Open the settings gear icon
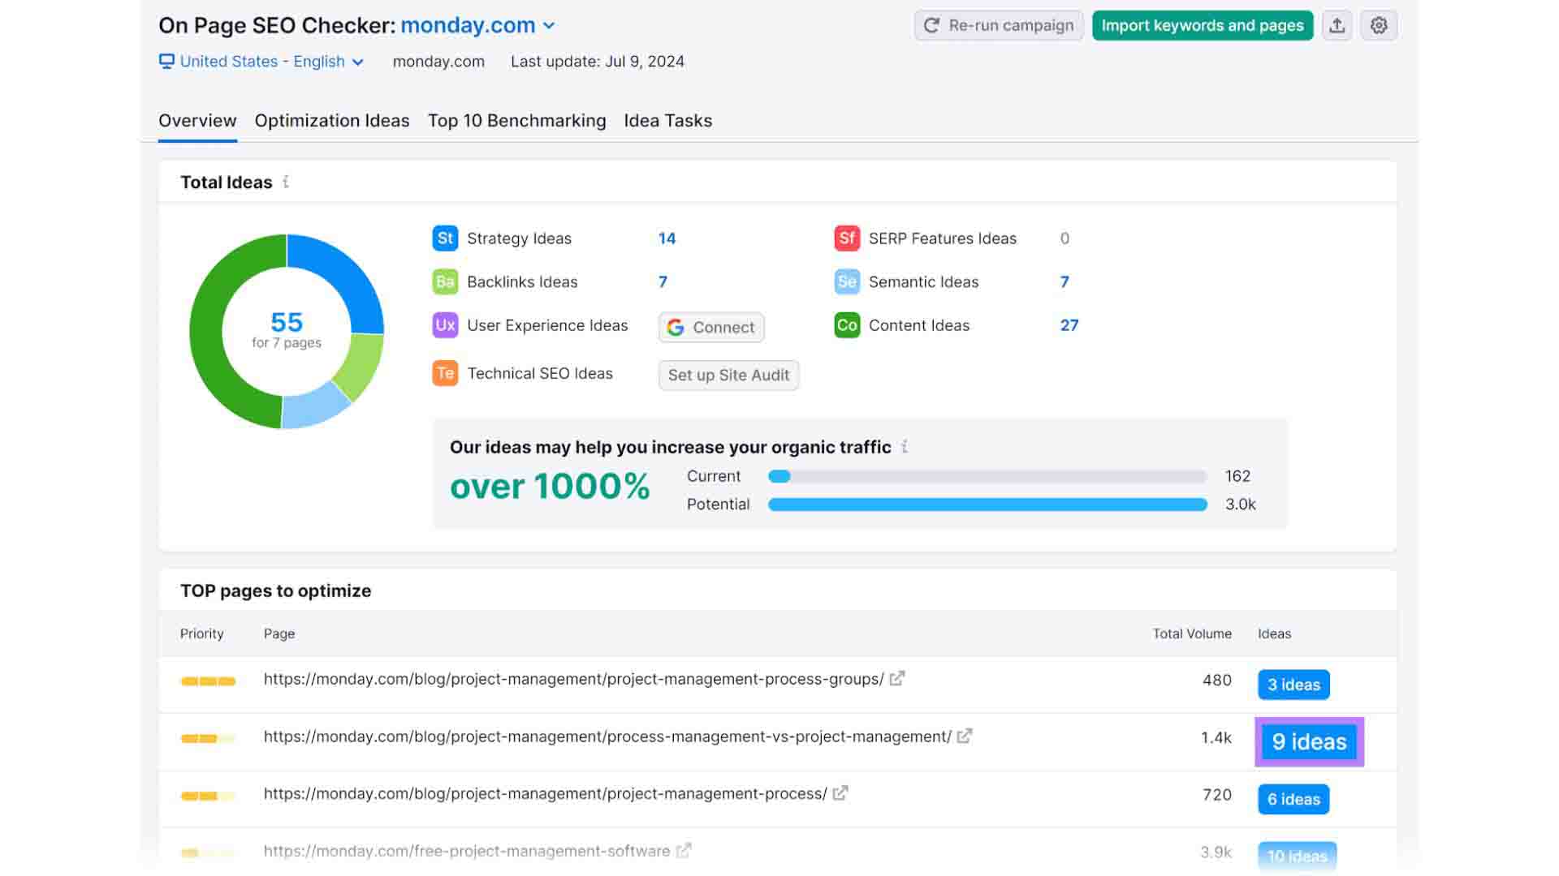This screenshot has height=876, width=1559. click(1379, 26)
